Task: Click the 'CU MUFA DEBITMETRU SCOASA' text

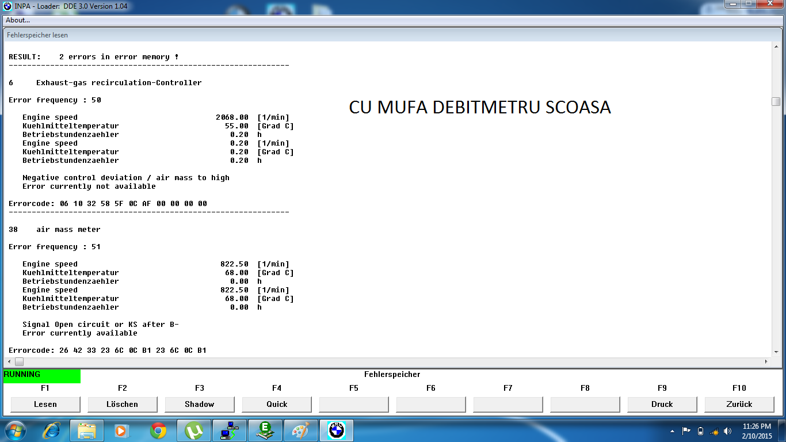Action: [x=480, y=108]
